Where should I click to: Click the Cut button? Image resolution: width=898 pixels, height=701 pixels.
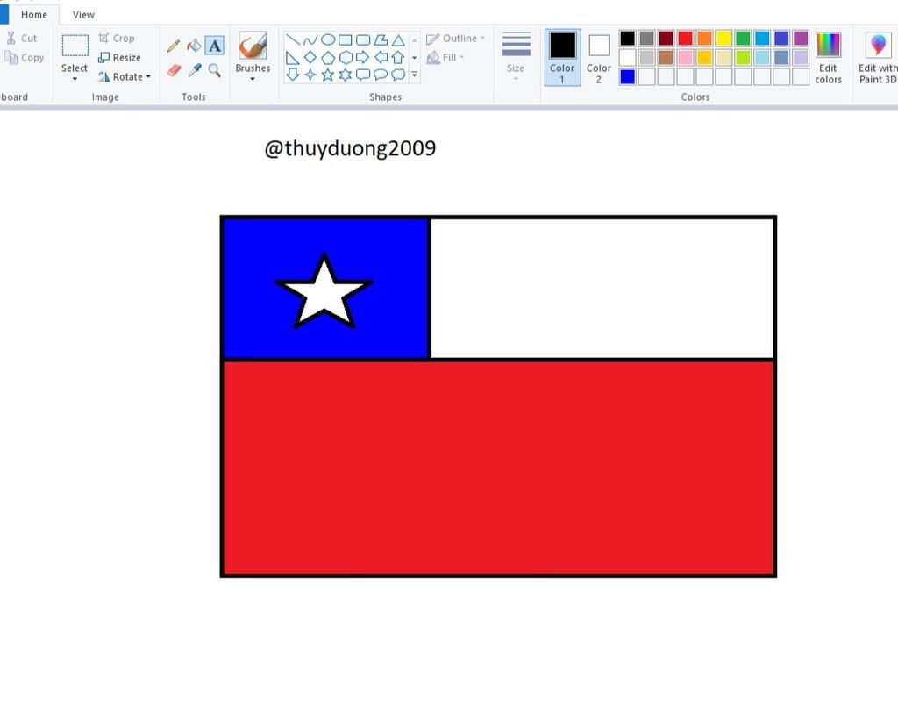click(x=22, y=39)
